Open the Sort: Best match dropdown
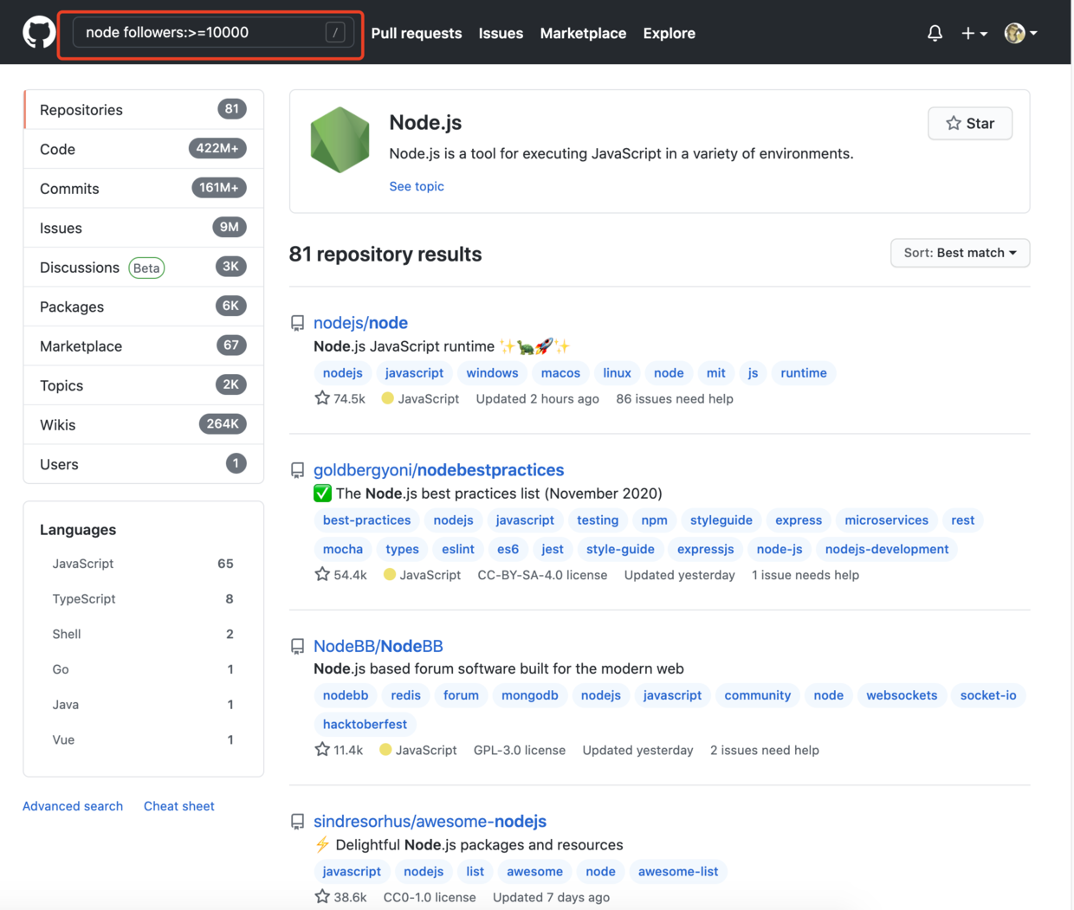 click(x=960, y=253)
